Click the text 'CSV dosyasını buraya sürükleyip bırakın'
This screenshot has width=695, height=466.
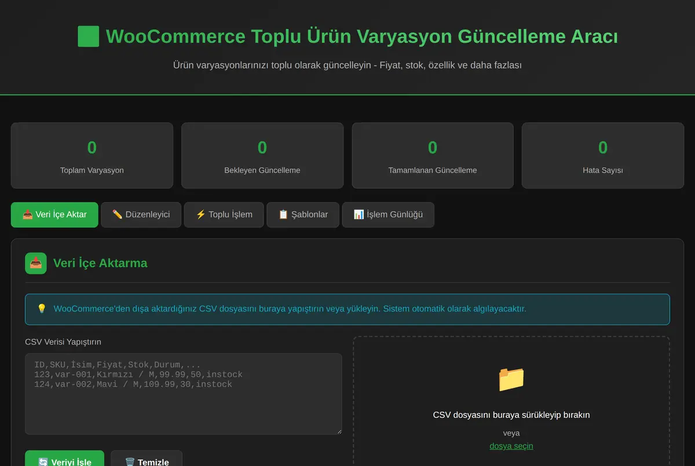[x=511, y=415]
